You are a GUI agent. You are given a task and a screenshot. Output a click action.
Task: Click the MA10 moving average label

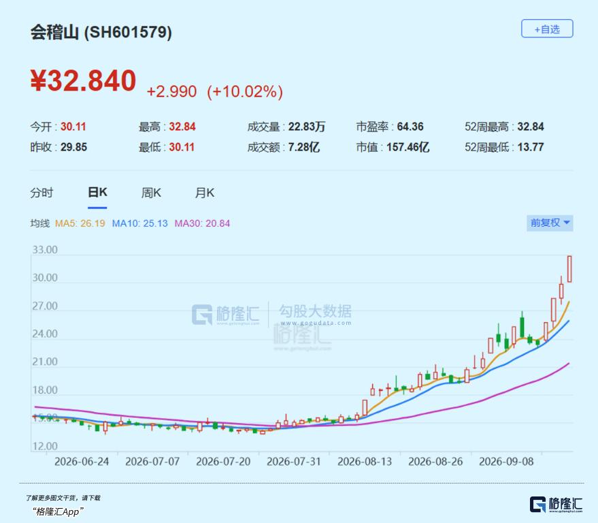pos(139,223)
